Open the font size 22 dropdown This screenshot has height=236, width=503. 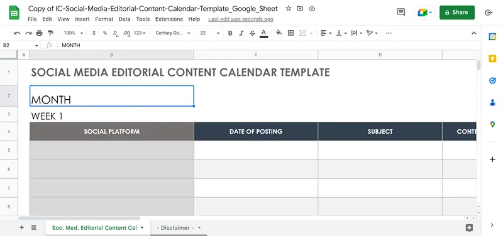(x=210, y=33)
